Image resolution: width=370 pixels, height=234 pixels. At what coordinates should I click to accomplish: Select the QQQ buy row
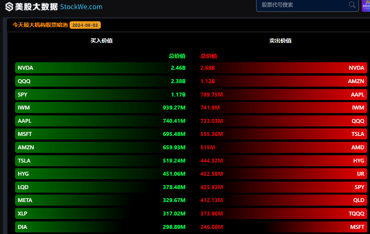click(x=101, y=81)
